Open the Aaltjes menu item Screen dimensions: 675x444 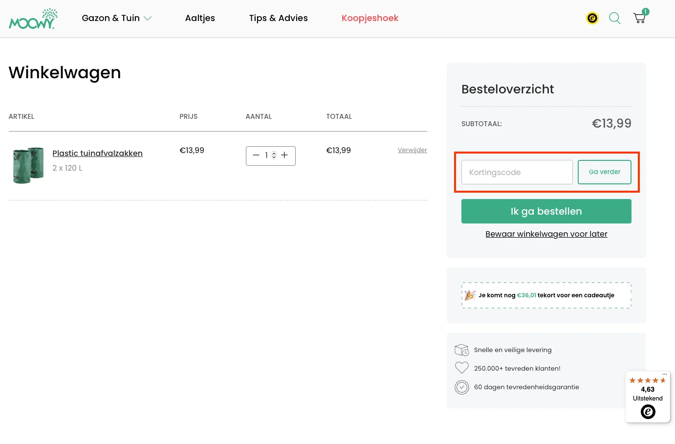pyautogui.click(x=200, y=18)
